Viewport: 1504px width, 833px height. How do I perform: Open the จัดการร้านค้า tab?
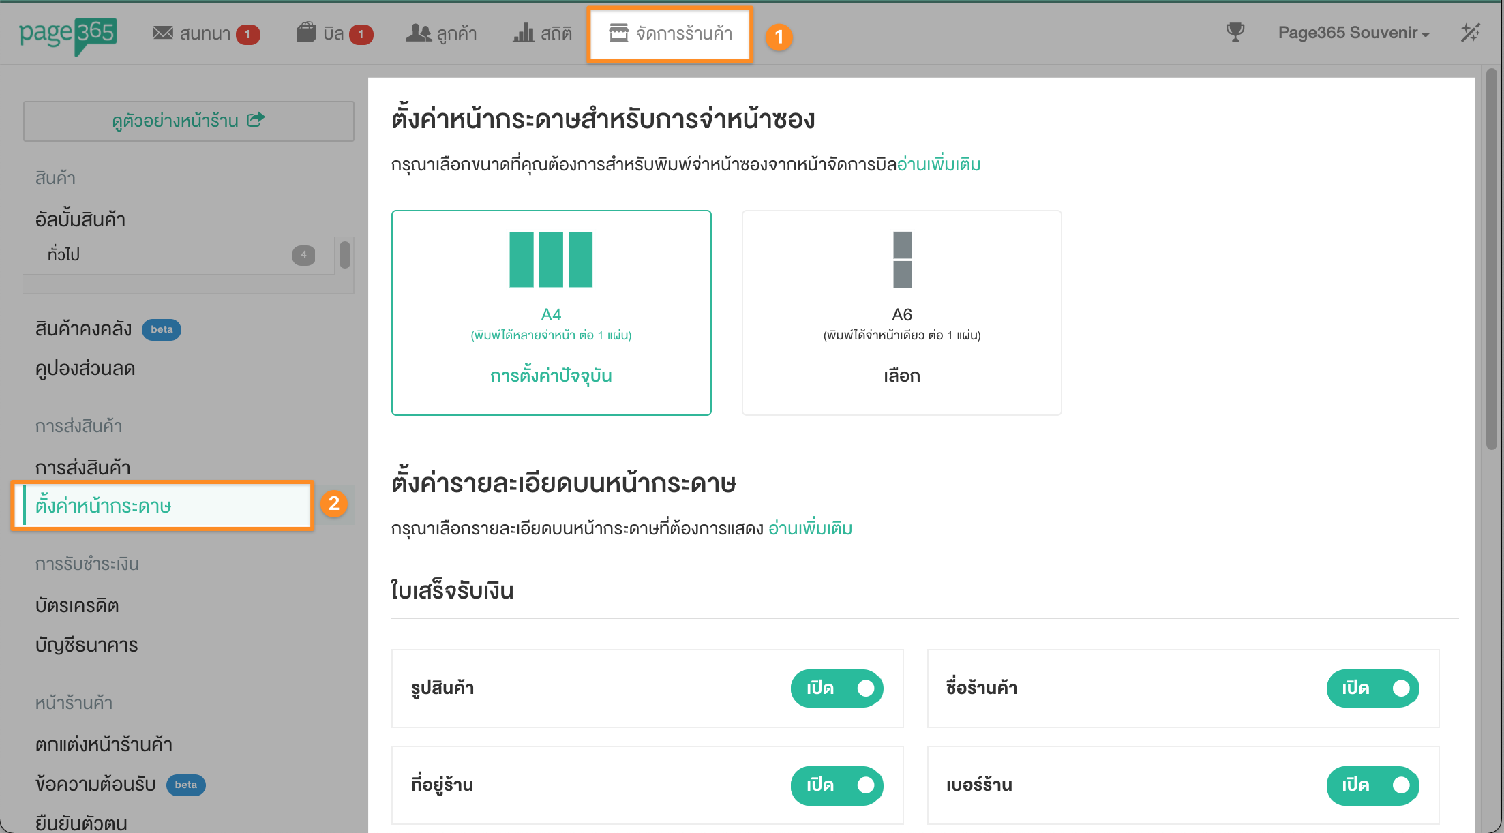click(670, 34)
